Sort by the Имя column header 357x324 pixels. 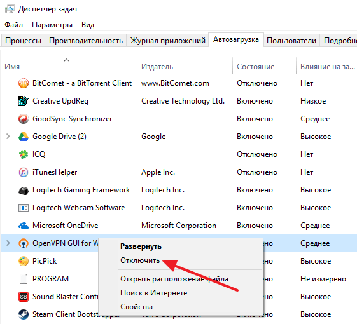click(x=69, y=65)
